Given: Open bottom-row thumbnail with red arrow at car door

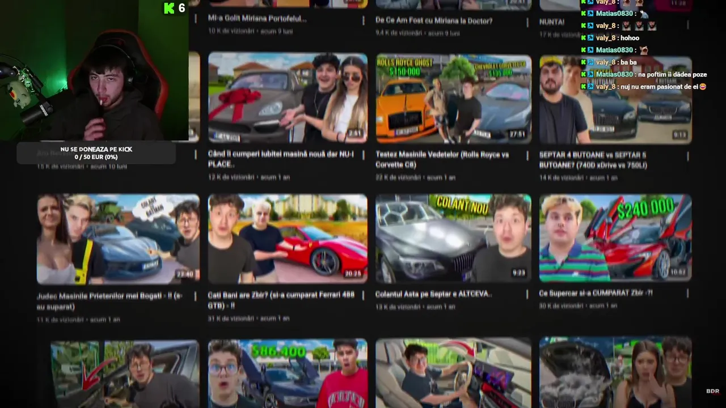Looking at the screenshot, I should click(125, 374).
